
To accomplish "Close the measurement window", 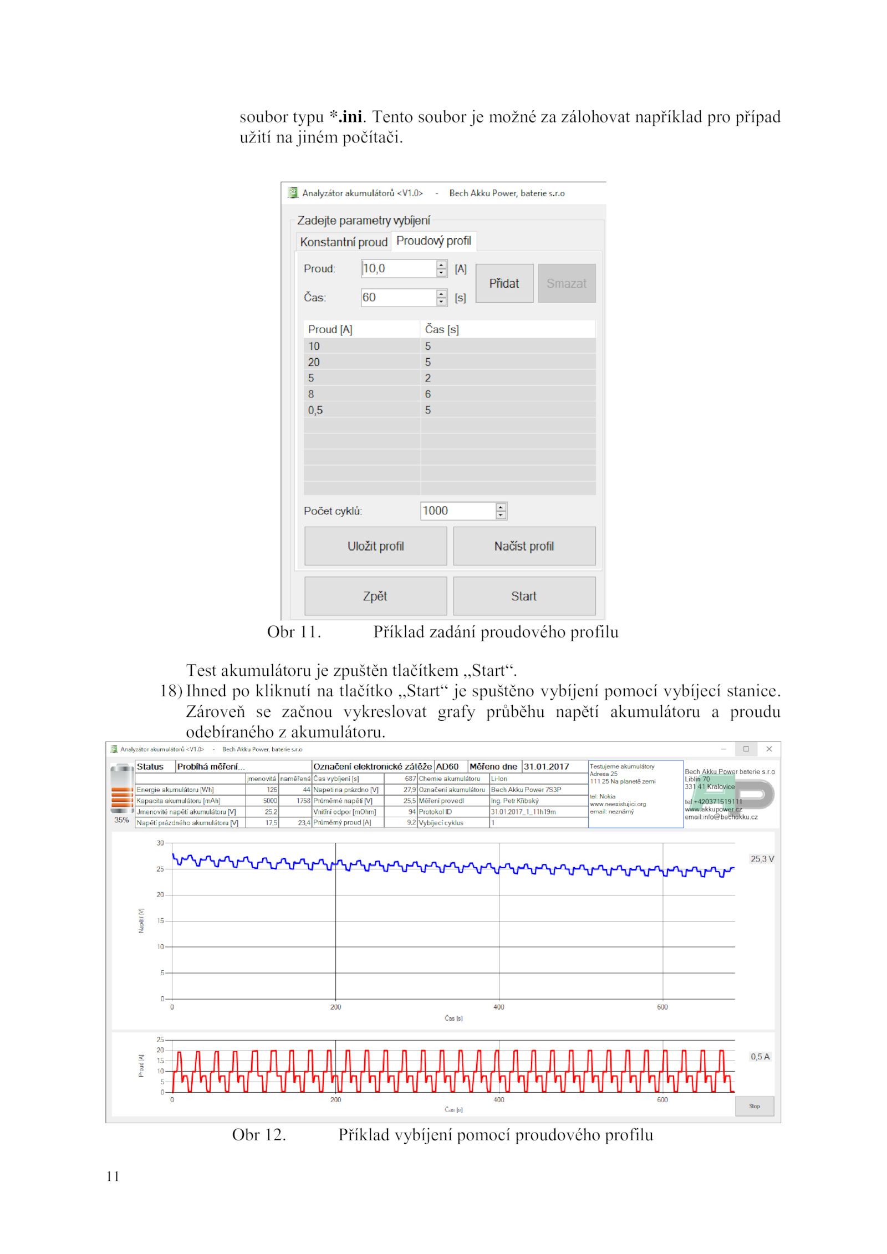I will pos(769,749).
